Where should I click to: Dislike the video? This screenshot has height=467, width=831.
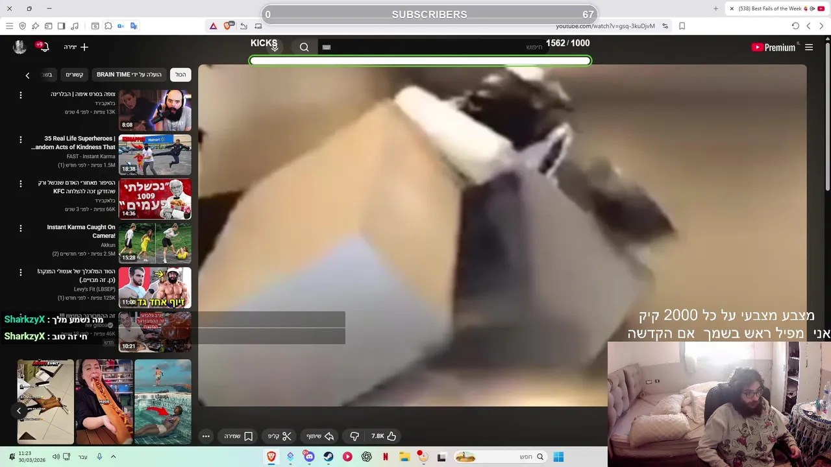point(354,436)
